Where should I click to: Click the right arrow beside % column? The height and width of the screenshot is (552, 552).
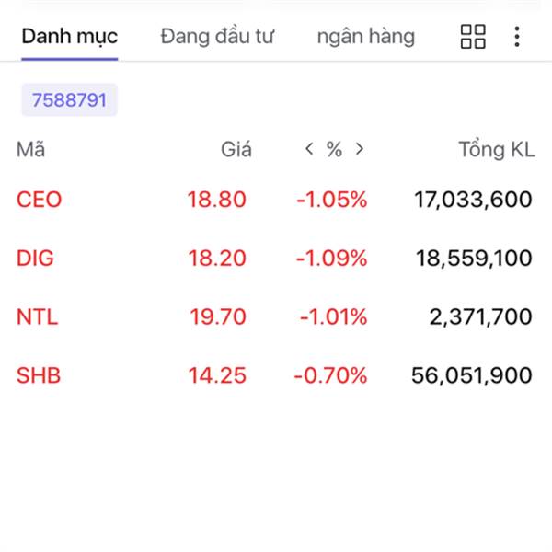[x=360, y=149]
